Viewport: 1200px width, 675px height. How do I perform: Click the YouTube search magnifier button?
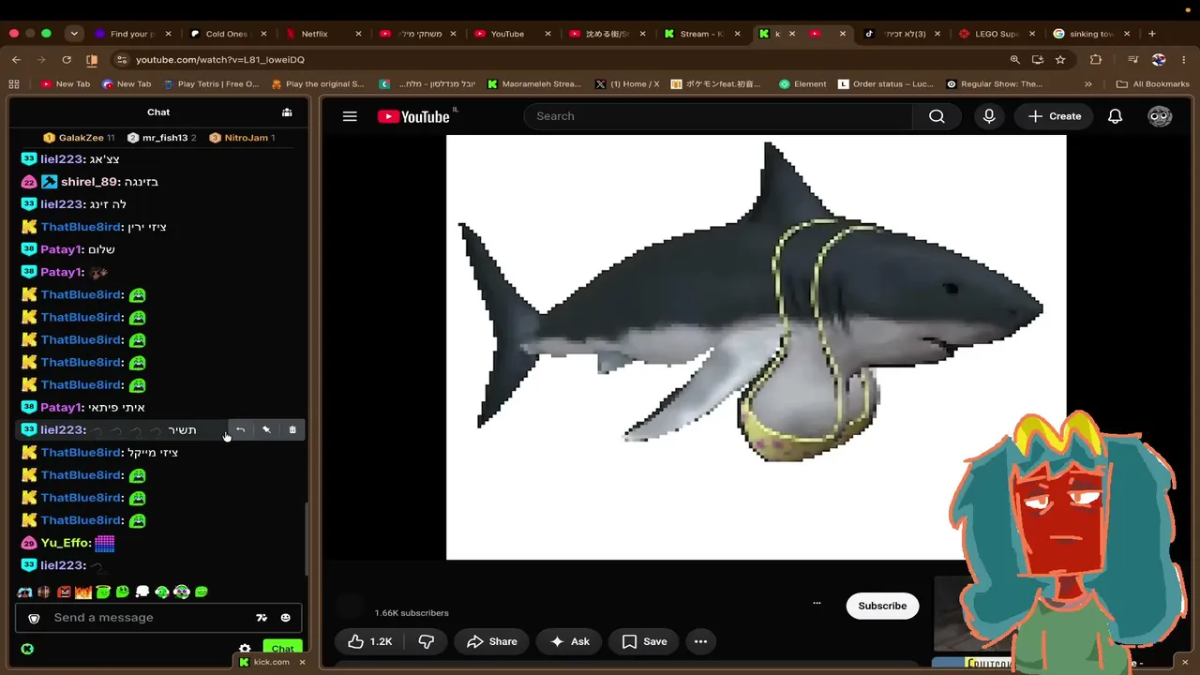[937, 116]
